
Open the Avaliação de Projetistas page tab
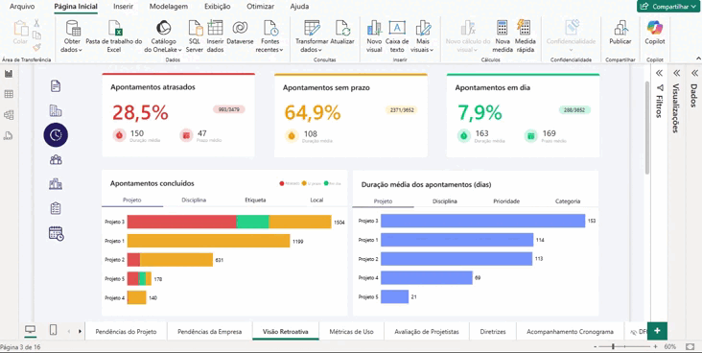point(427,332)
